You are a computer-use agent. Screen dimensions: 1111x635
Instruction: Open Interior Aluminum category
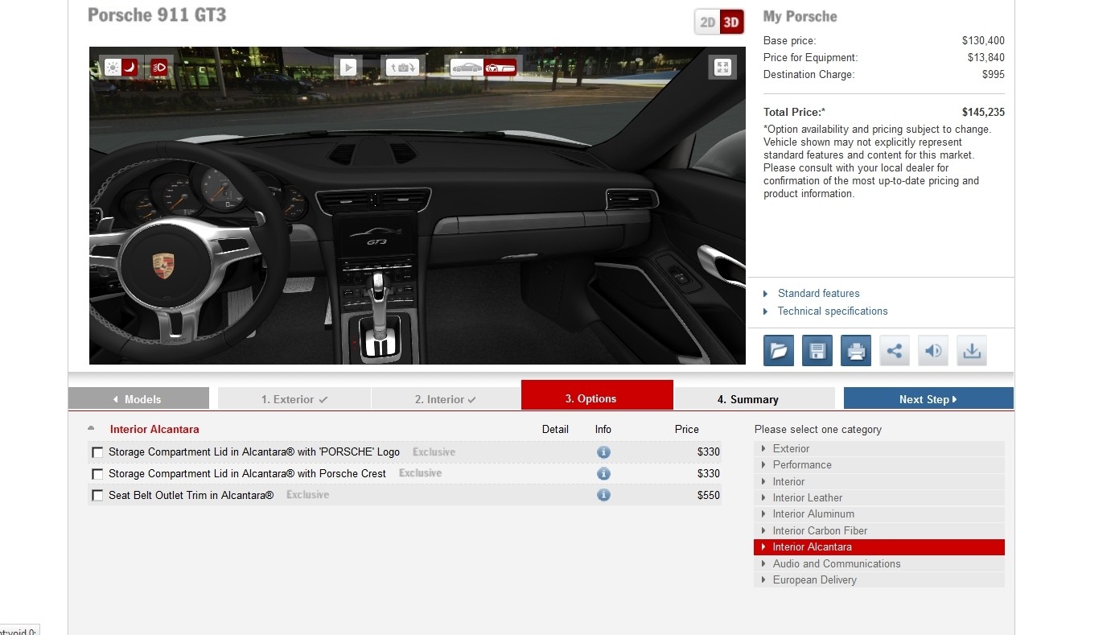(879, 514)
